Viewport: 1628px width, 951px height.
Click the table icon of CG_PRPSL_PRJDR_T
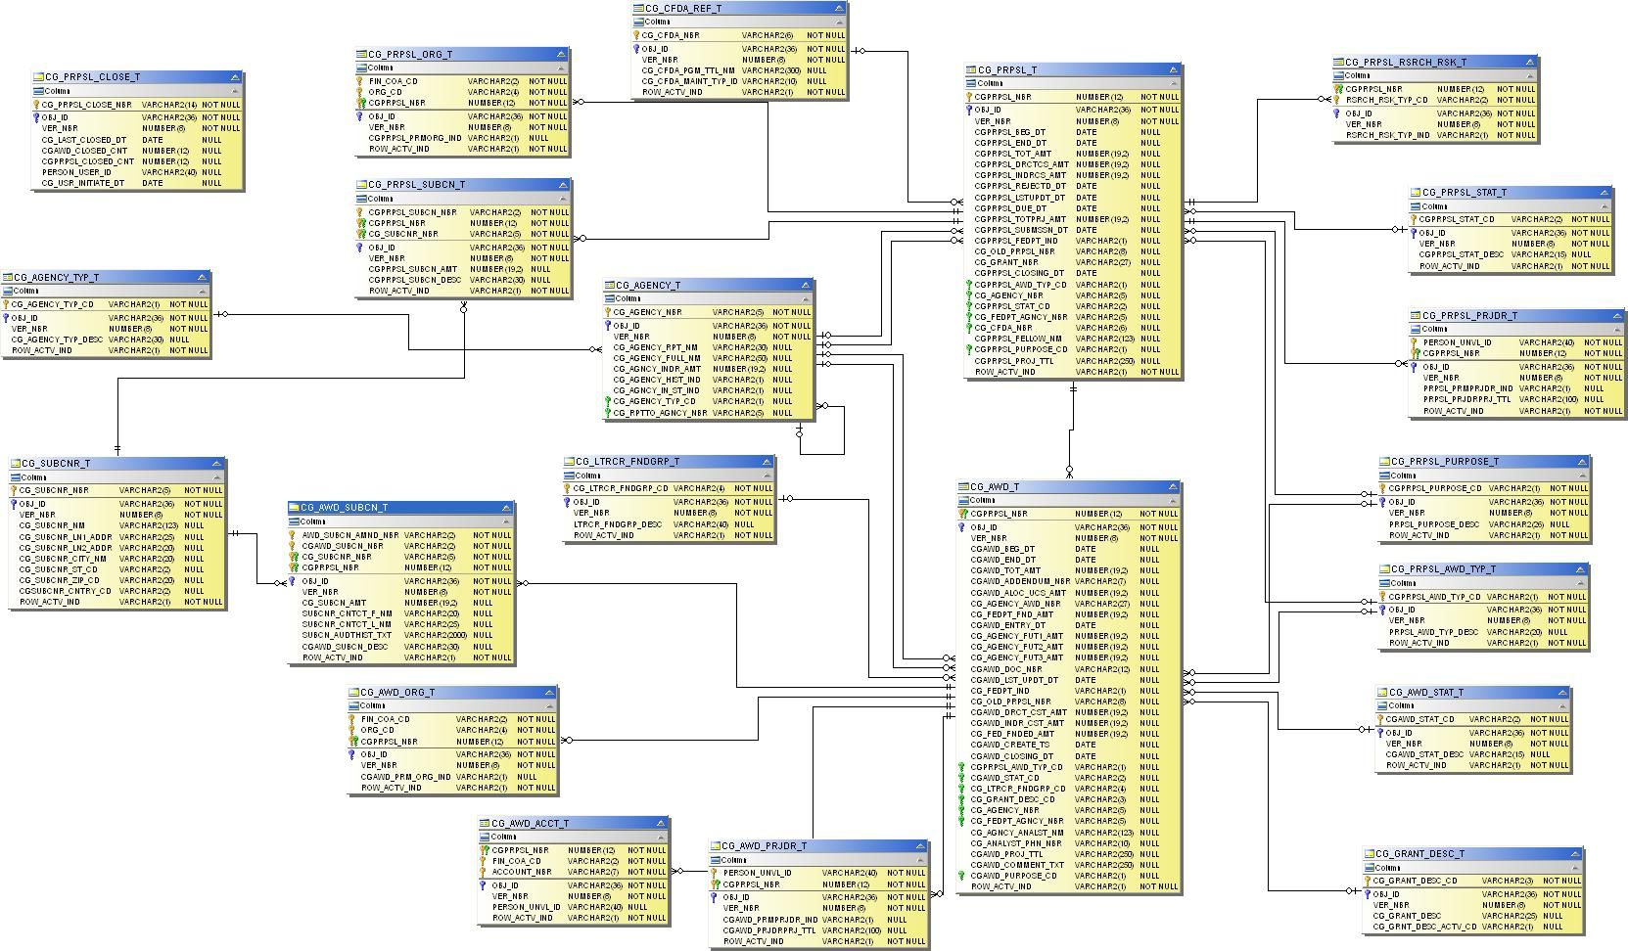coord(1416,316)
